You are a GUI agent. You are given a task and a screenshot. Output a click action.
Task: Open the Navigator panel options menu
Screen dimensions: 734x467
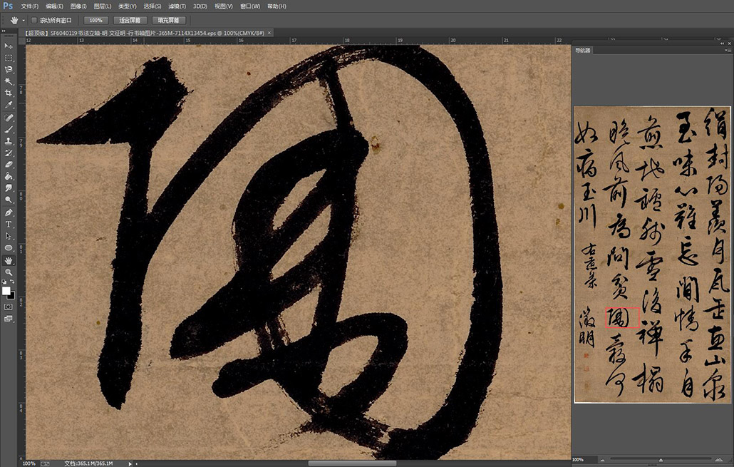727,50
